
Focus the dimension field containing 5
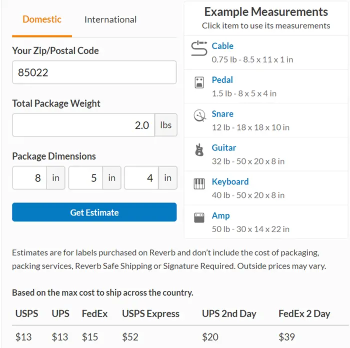point(85,177)
